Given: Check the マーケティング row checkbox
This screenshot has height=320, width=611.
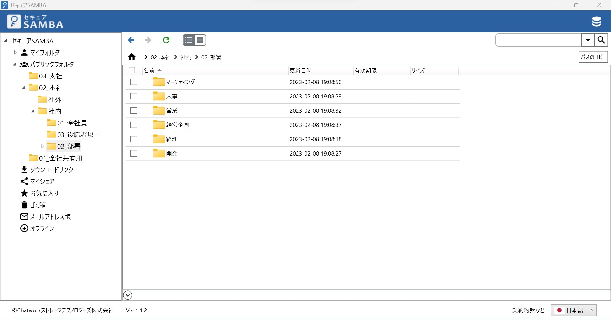Looking at the screenshot, I should [134, 82].
